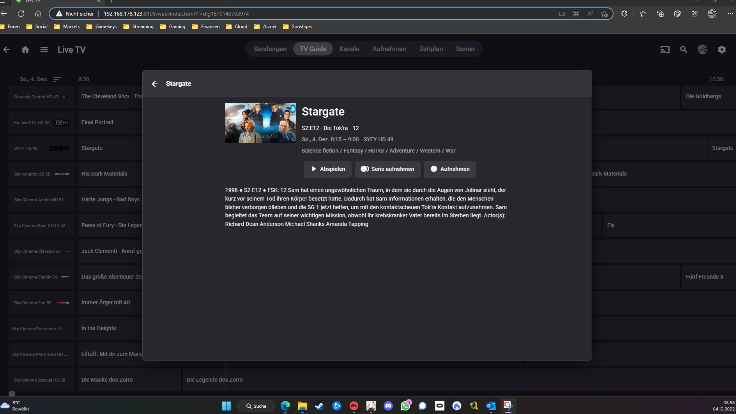Open the Arznei bookmarks folder
Image resolution: width=736 pixels, height=414 pixels.
click(x=265, y=27)
